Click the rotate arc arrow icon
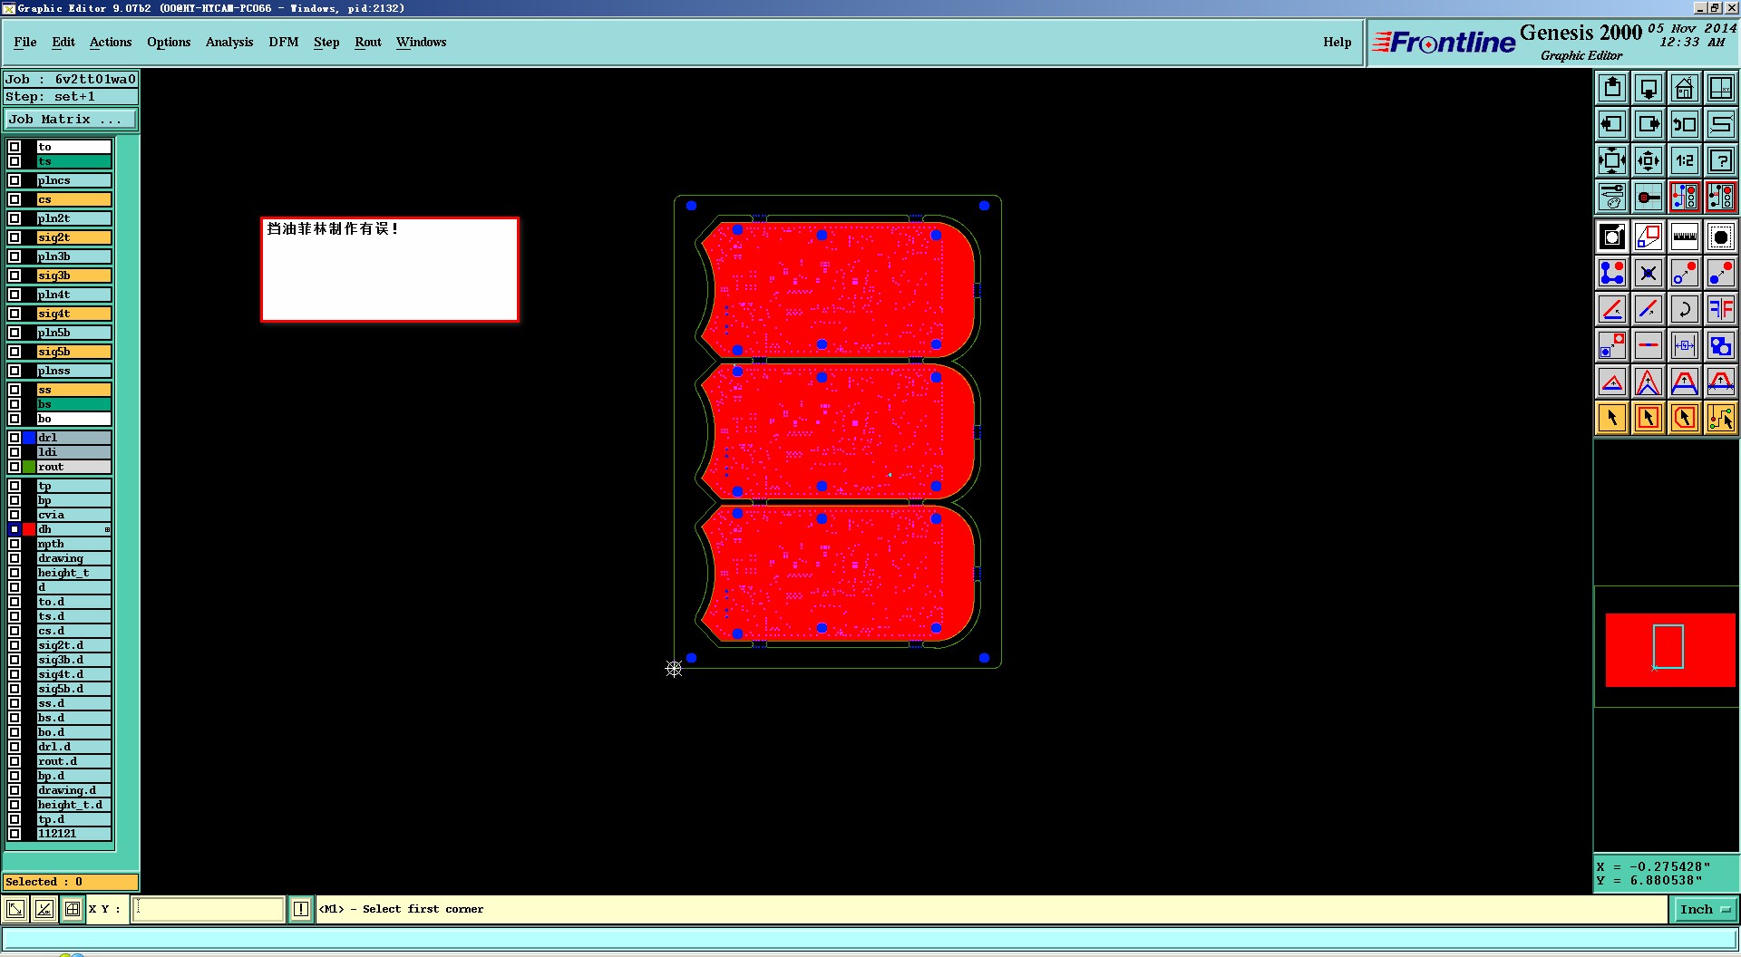Screen dimensions: 1741x957 1685,309
